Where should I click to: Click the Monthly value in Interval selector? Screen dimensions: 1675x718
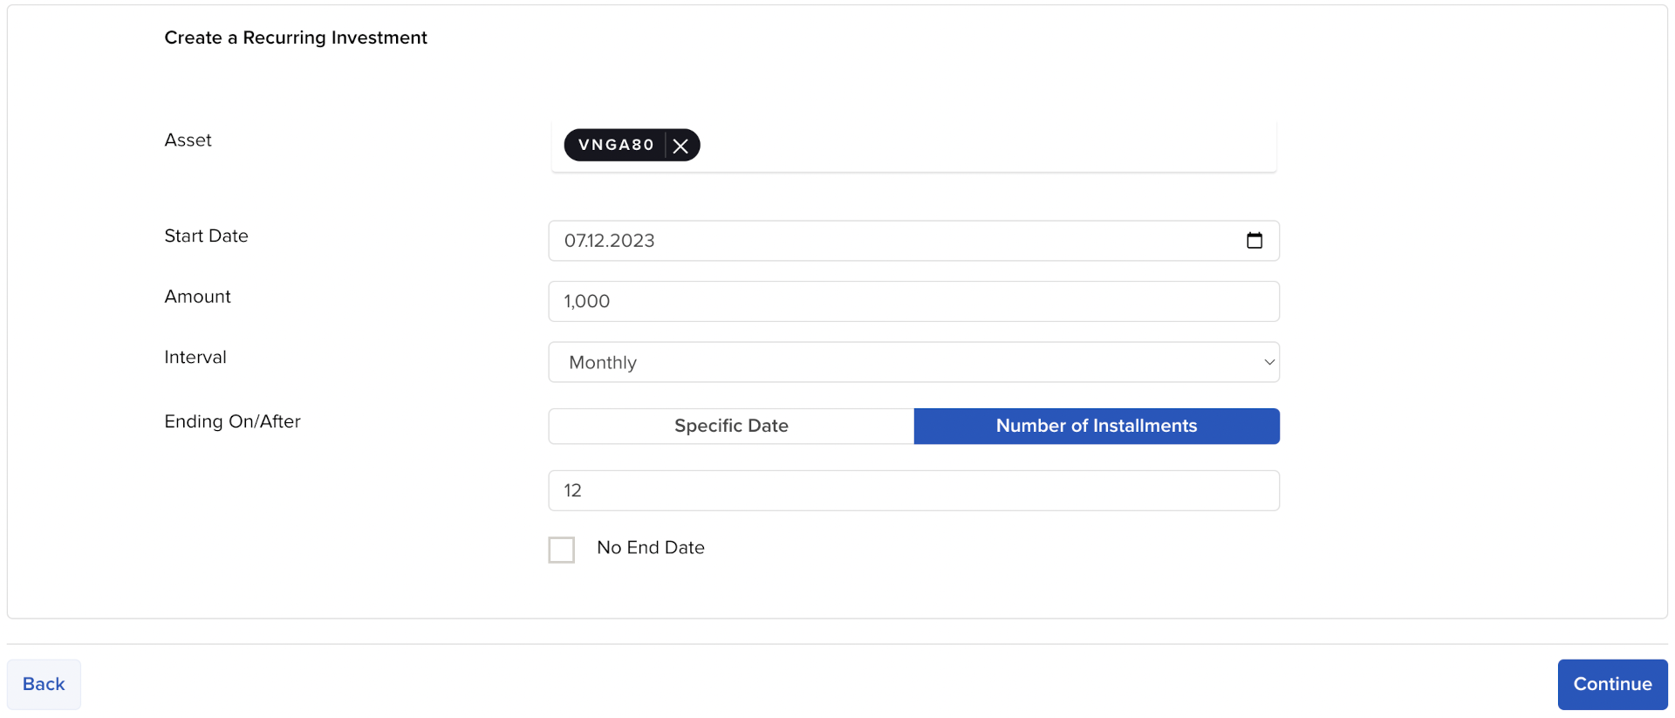click(603, 362)
